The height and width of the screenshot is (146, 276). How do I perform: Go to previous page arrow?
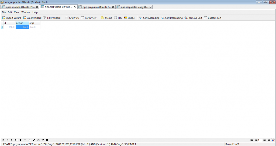[x=256, y=140]
